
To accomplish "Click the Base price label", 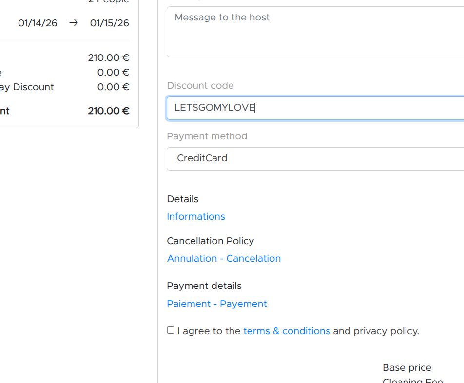I will coord(407,367).
